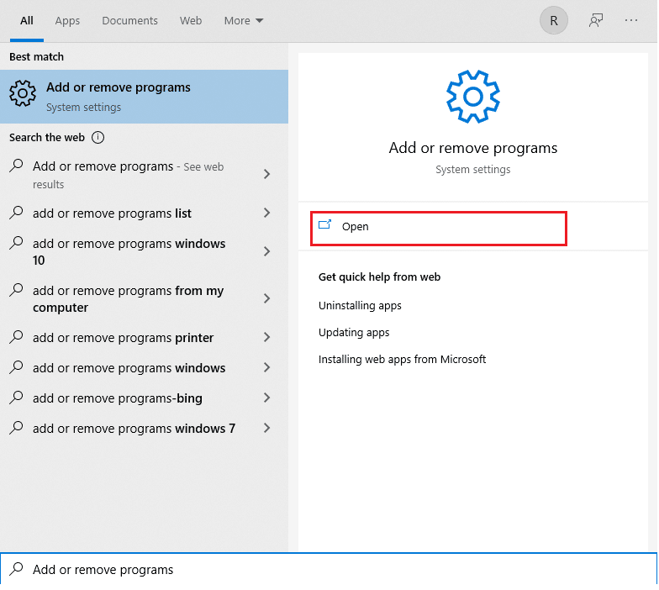Select 'add or remove programs list' suggestion text
Screen dimensions: 659x590
pyautogui.click(x=112, y=213)
